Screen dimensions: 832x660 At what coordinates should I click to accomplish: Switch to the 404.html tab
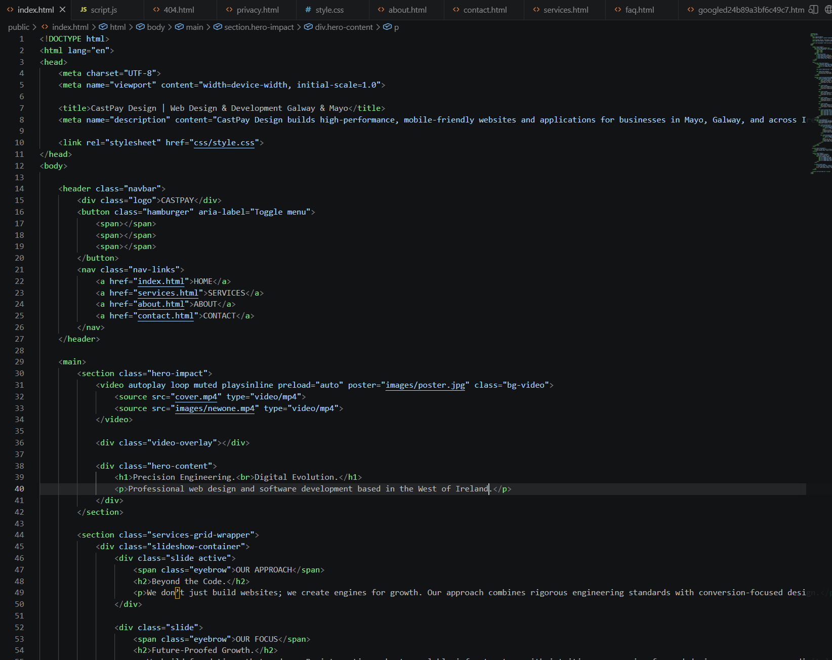(181, 10)
